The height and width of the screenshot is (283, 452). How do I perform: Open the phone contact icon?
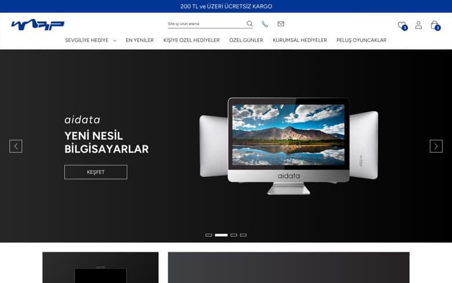(265, 24)
